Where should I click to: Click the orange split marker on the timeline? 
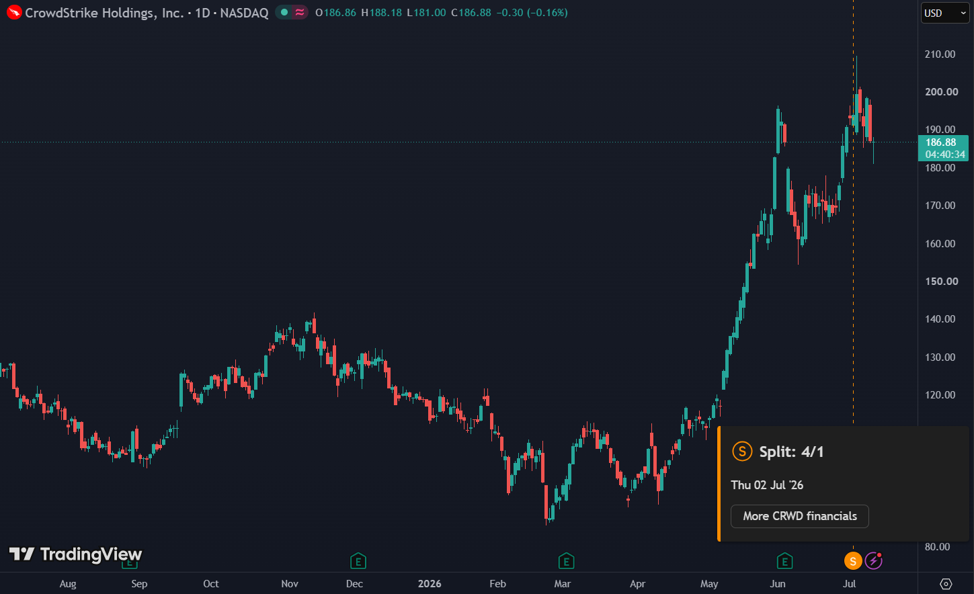coord(853,560)
